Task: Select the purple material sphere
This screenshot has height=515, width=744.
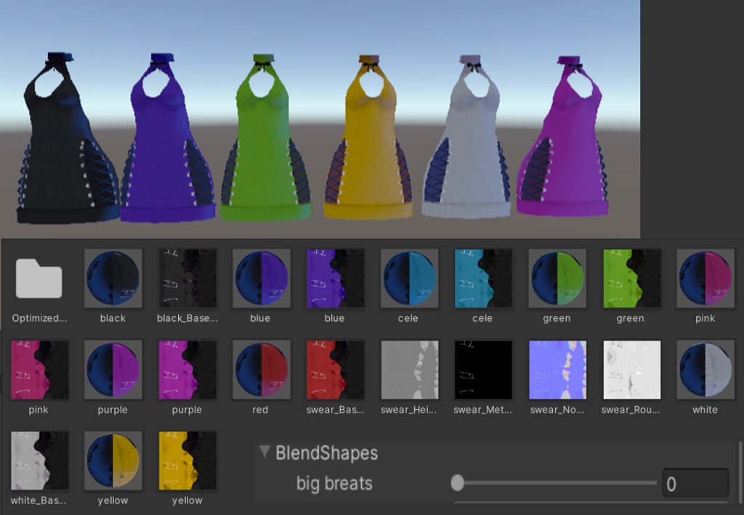Action: click(x=113, y=370)
